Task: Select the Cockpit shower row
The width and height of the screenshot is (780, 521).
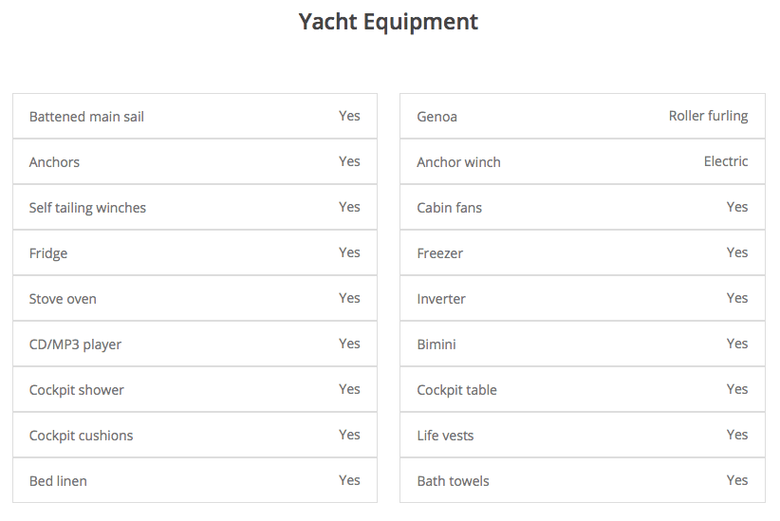Action: pyautogui.click(x=77, y=390)
